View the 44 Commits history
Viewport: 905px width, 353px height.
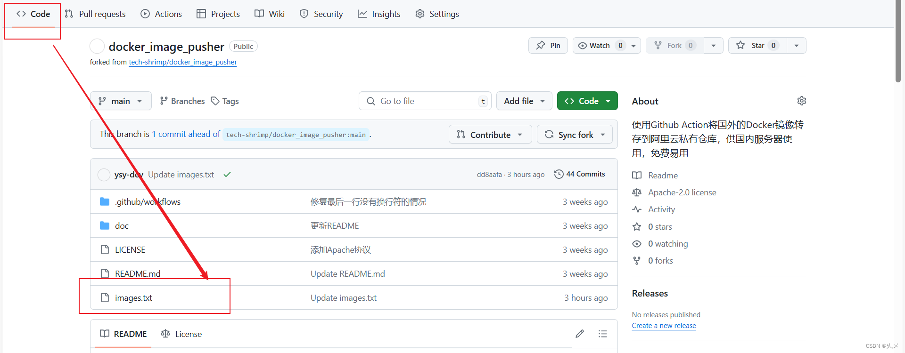tap(580, 174)
